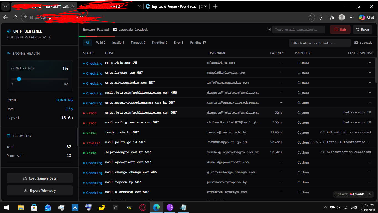This screenshot has width=378, height=213.
Task: Show the Pending 57 records
Action: pos(198,43)
